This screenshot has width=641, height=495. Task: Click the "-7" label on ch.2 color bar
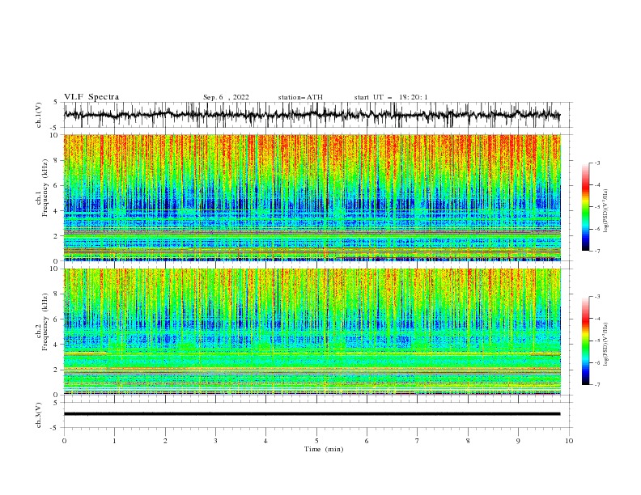[x=596, y=385]
